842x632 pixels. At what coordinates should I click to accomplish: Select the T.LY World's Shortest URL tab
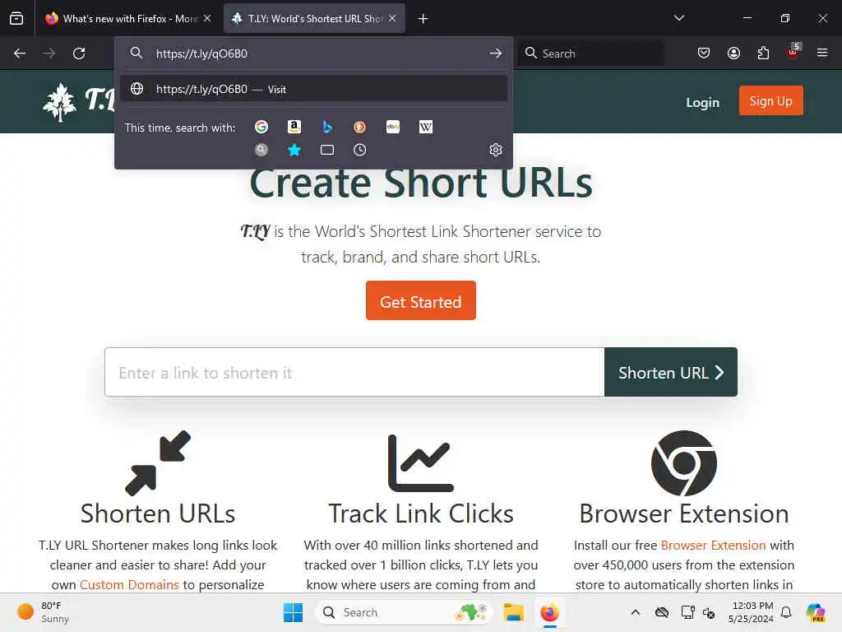(314, 18)
